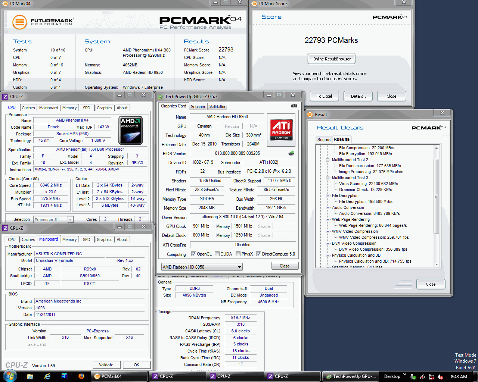Collapse the Web Page Rendering node
The height and width of the screenshot is (382, 478).
[328, 219]
